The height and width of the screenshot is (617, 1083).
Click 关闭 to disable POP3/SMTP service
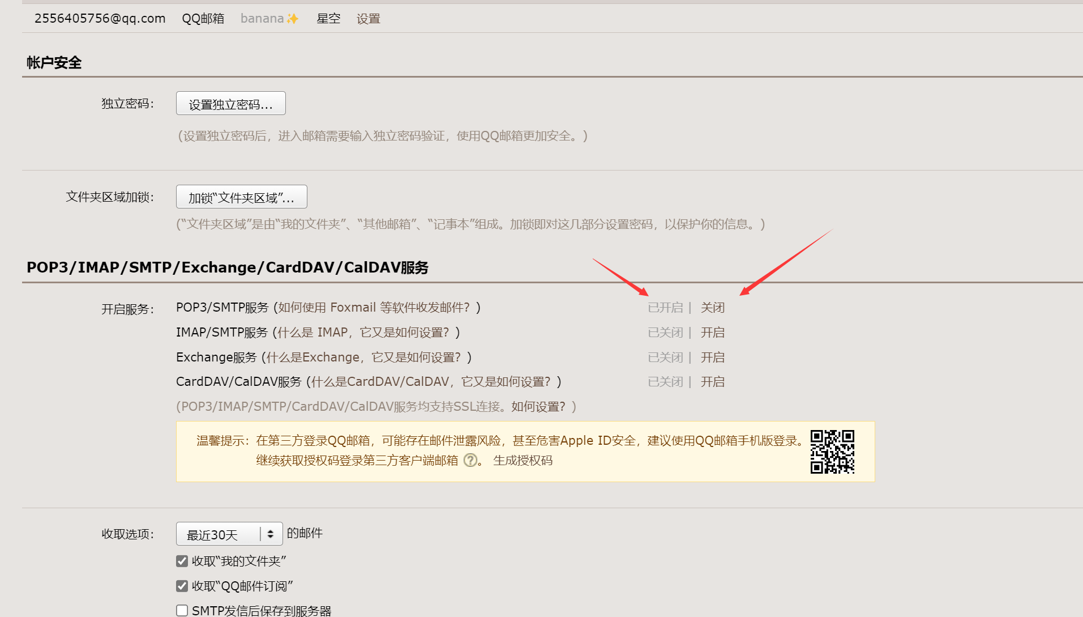(x=713, y=308)
